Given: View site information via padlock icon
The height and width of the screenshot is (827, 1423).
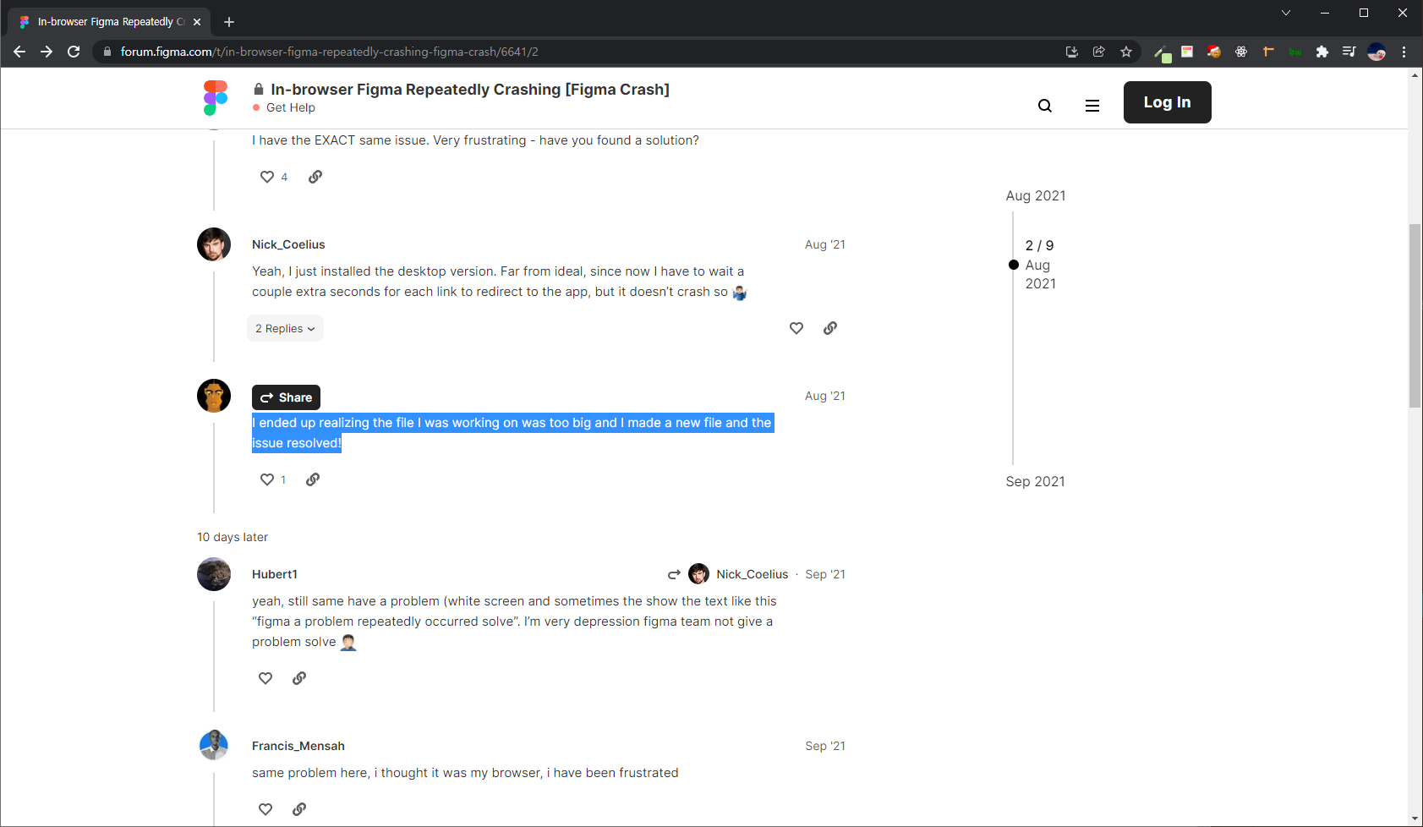Looking at the screenshot, I should (x=107, y=52).
